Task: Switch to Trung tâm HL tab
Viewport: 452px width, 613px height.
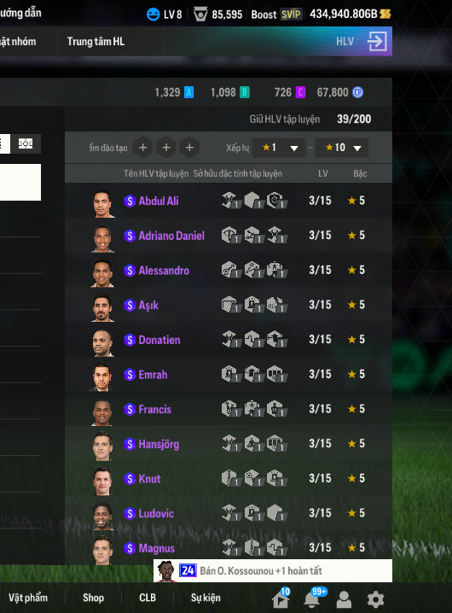Action: (x=96, y=42)
